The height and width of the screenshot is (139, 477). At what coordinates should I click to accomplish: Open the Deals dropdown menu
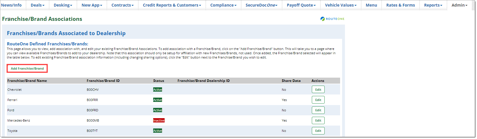[x=37, y=5]
